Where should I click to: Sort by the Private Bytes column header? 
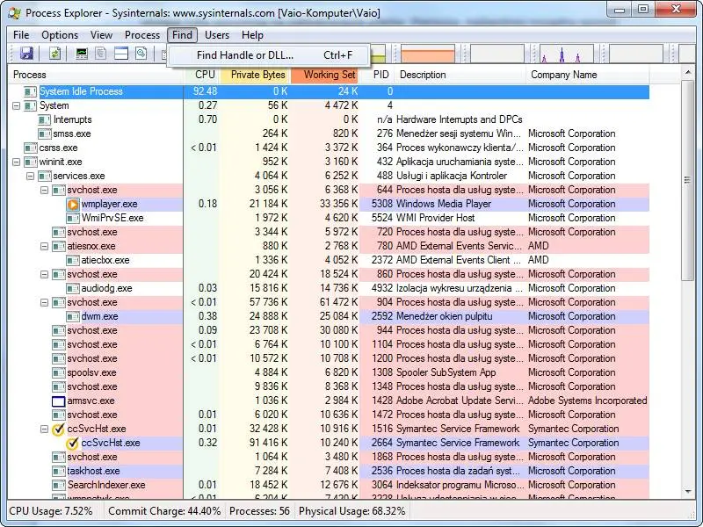257,75
